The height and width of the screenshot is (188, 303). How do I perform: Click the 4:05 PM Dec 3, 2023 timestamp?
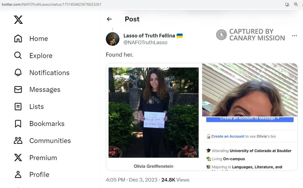click(x=131, y=180)
